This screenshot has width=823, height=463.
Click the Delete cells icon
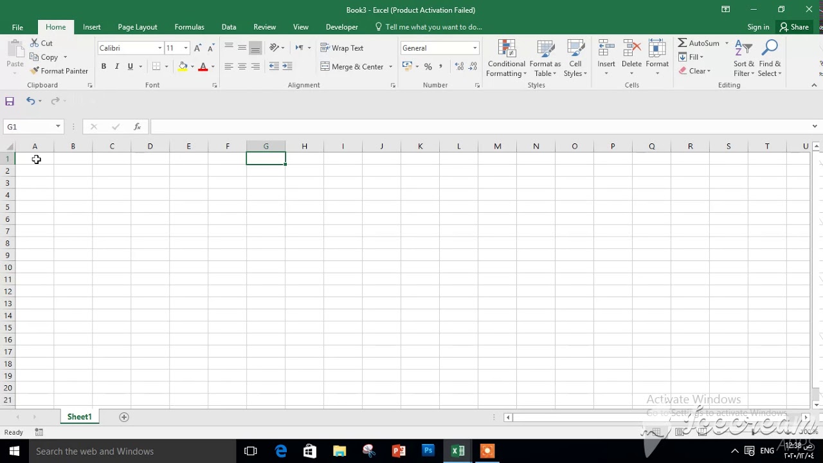coord(631,49)
